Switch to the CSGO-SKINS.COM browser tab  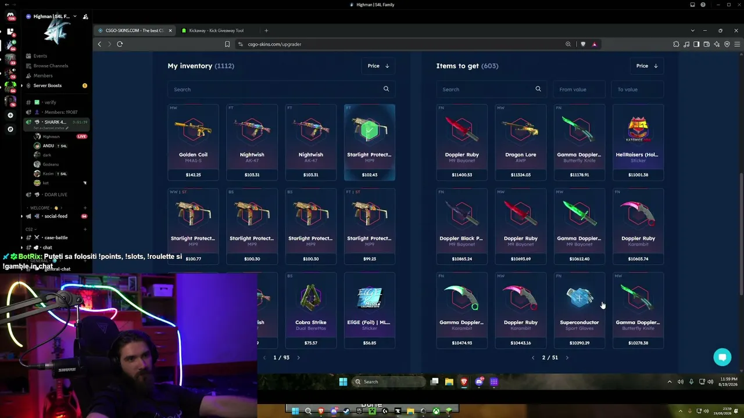point(135,30)
